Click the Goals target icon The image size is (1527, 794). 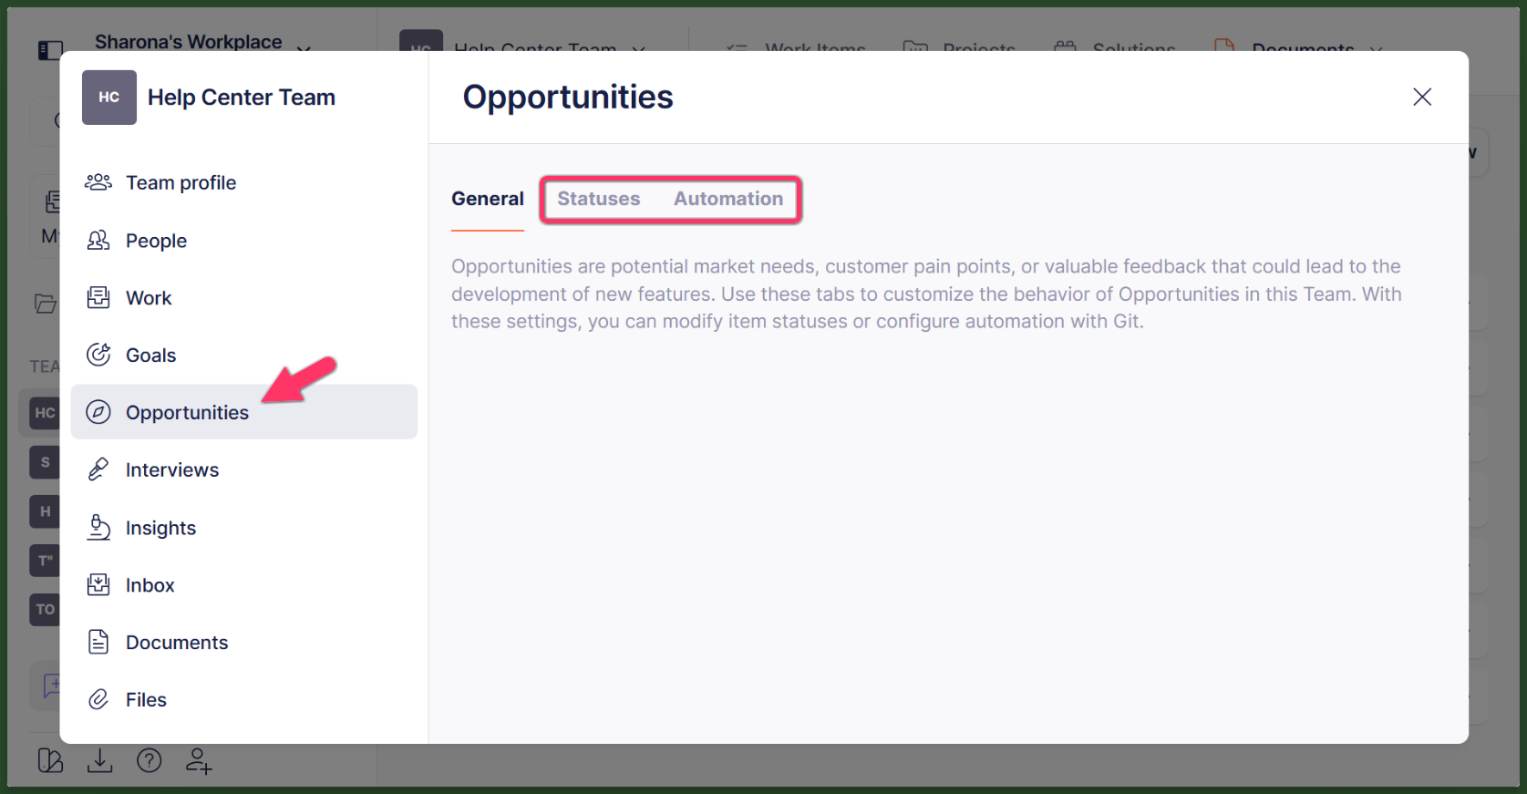click(x=98, y=356)
